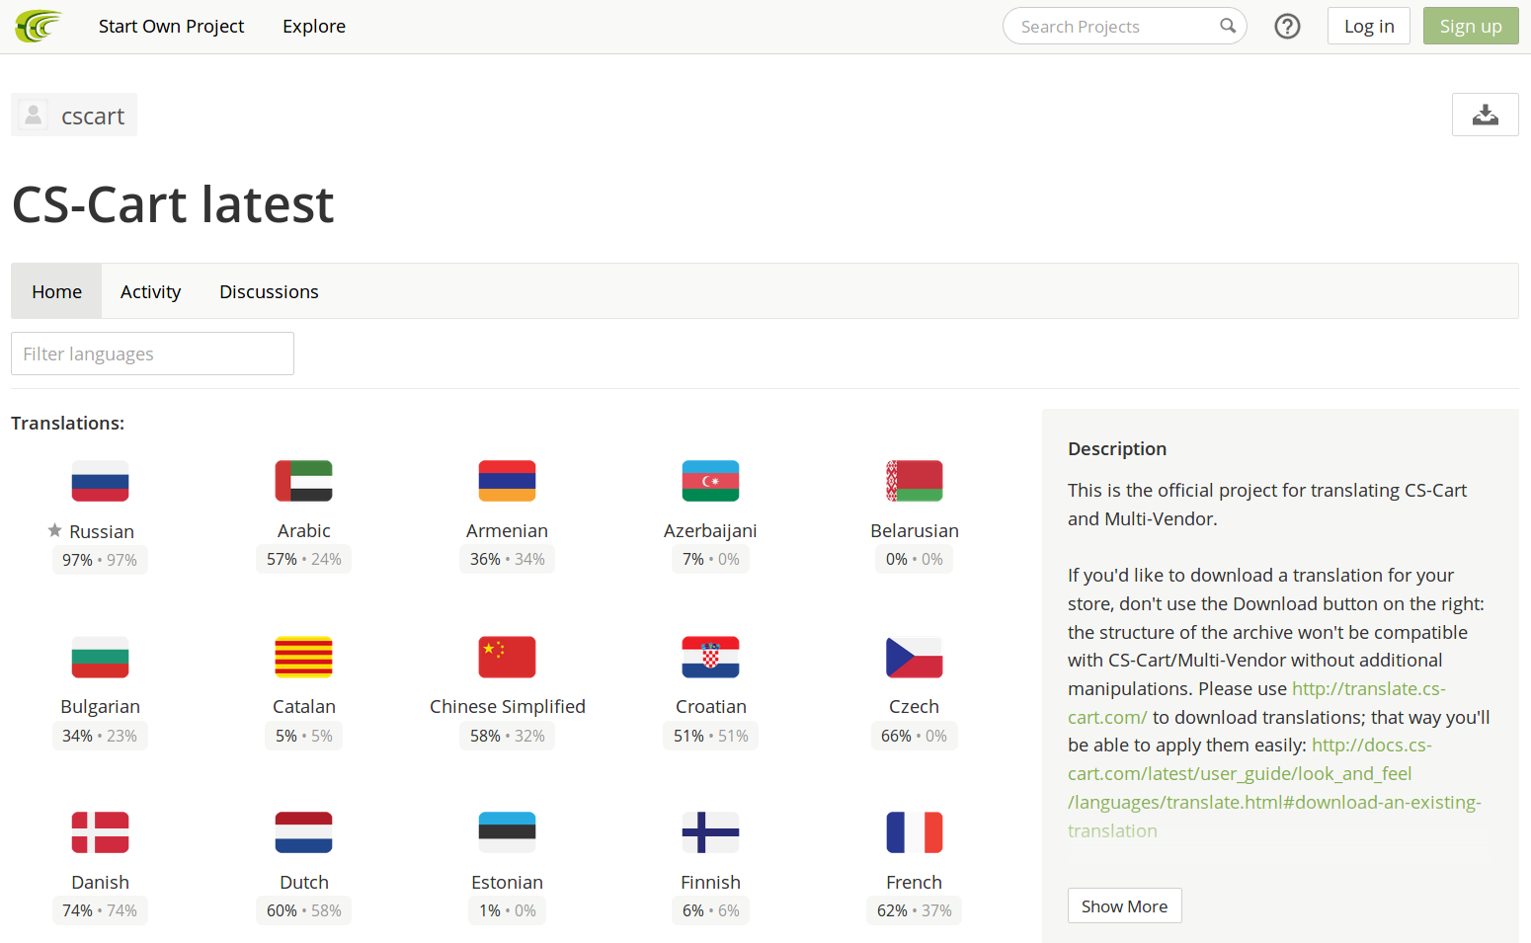Select the Russian flag icon
The width and height of the screenshot is (1531, 943).
100,481
